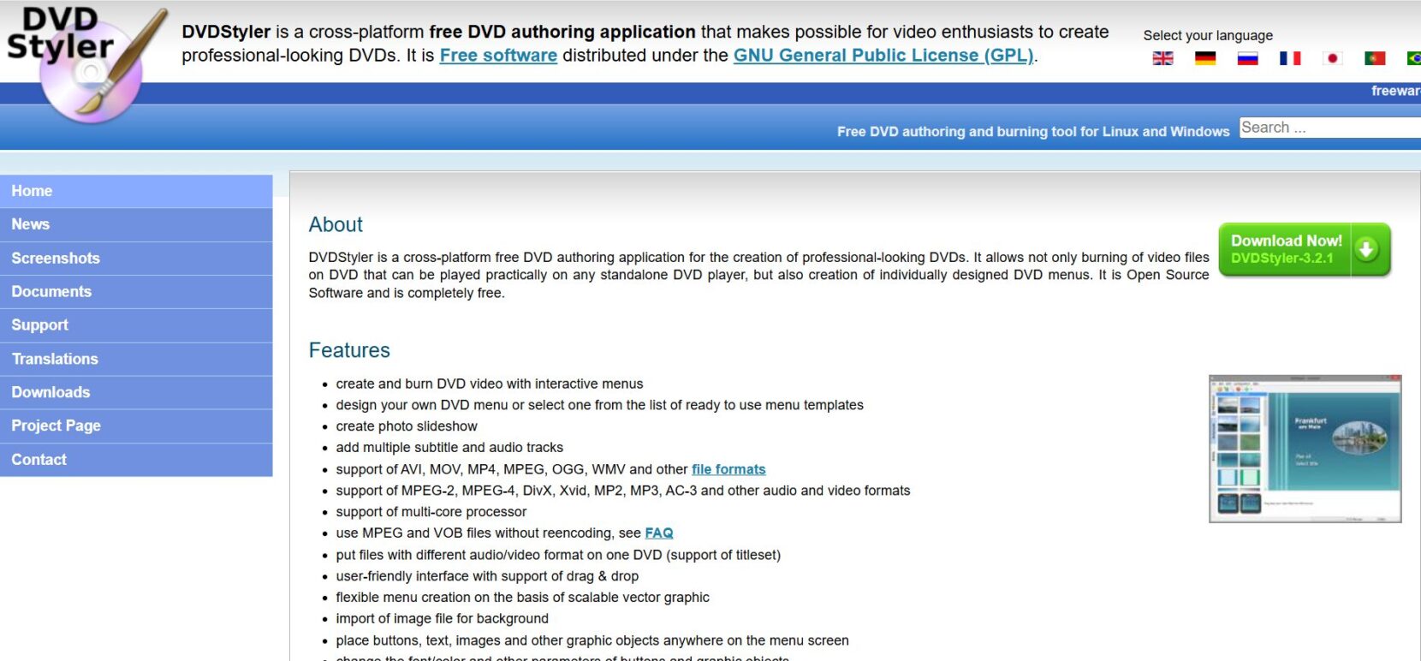The height and width of the screenshot is (661, 1421).
Task: Open the News menu item
Action: pyautogui.click(x=136, y=224)
